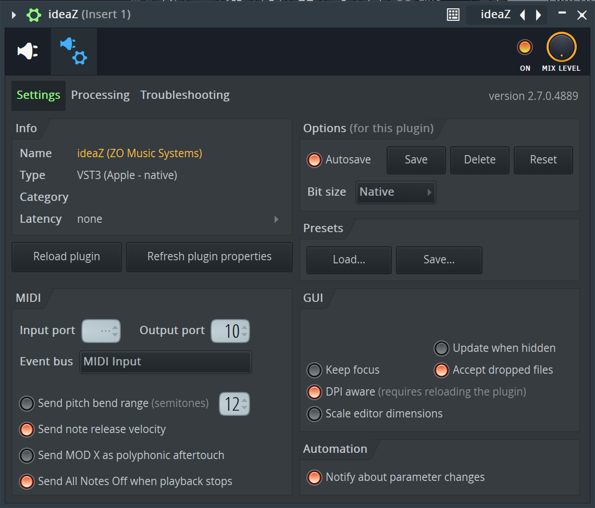Image resolution: width=595 pixels, height=508 pixels.
Task: Close the ideaZ plugin window
Action: coord(582,15)
